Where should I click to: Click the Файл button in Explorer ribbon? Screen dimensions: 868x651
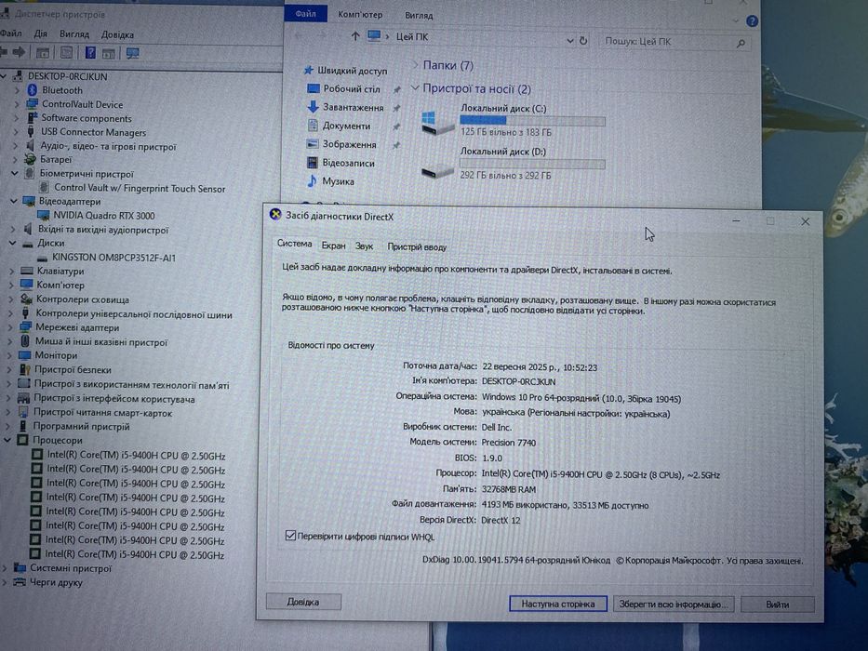click(305, 13)
